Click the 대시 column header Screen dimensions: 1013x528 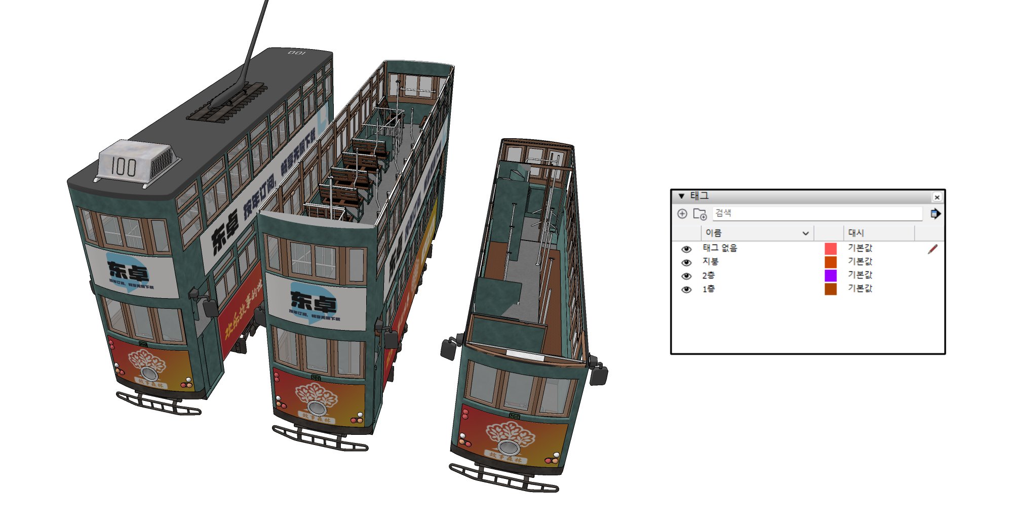tap(856, 233)
